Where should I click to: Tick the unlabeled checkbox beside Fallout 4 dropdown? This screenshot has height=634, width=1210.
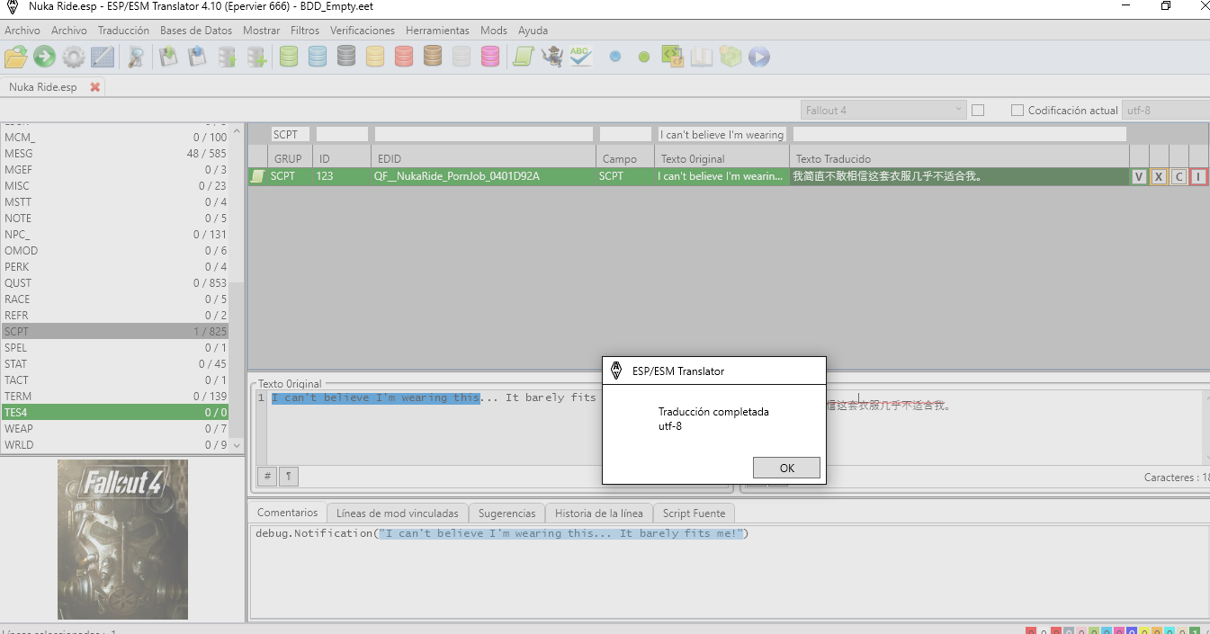pyautogui.click(x=978, y=111)
